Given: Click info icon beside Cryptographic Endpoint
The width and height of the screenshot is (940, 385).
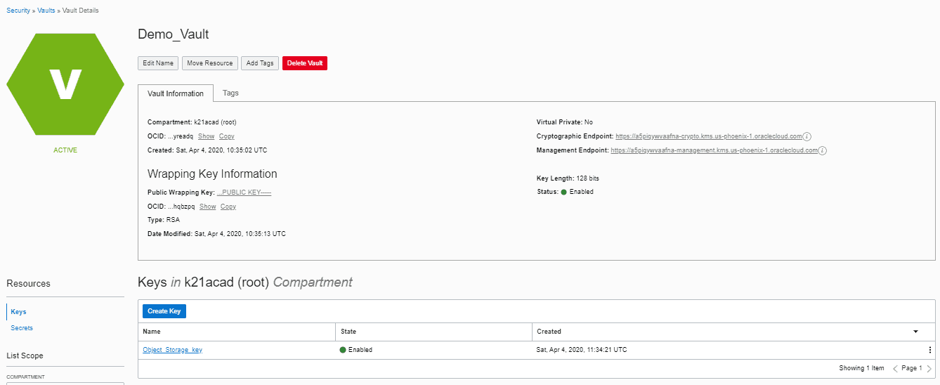Looking at the screenshot, I should pyautogui.click(x=807, y=136).
